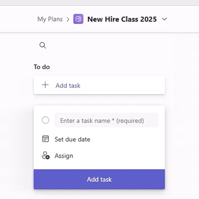Click the purple plan icon beside New Hire Class 2025
199x199 pixels.
(x=78, y=19)
